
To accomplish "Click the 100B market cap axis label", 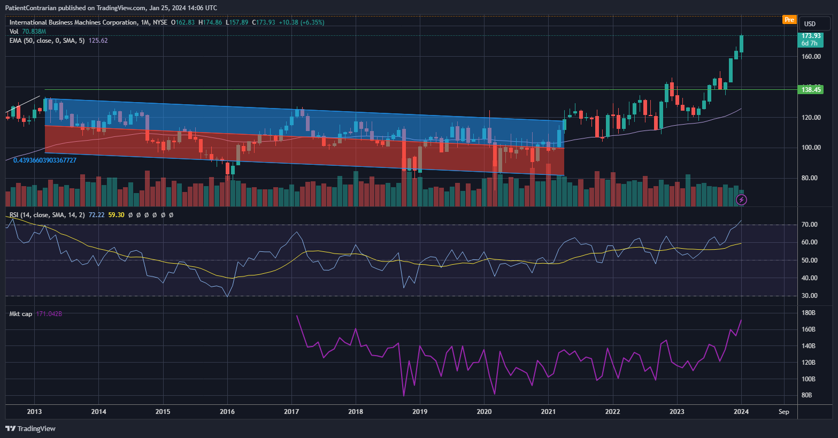I will click(x=809, y=379).
